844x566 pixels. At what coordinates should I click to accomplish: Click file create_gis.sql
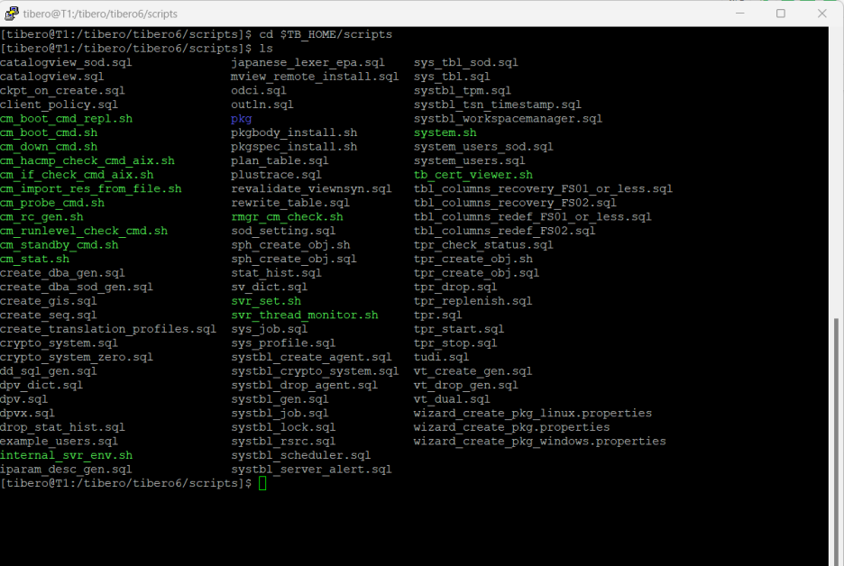tap(49, 301)
